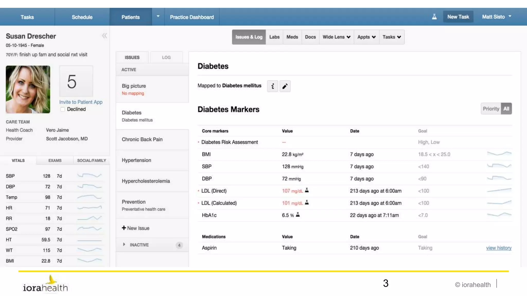The width and height of the screenshot is (527, 296).
Task: Open the Wide Lens dropdown
Action: click(x=336, y=37)
